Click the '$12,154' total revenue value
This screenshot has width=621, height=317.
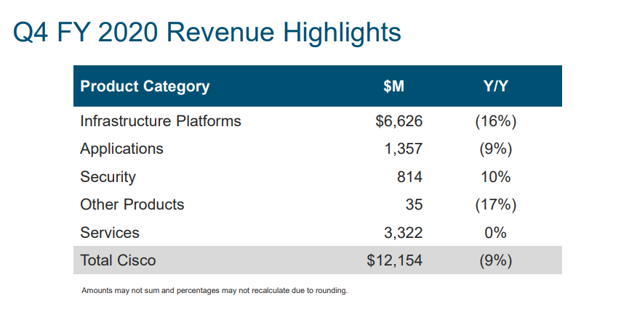pos(394,260)
